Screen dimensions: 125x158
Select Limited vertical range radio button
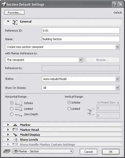pyautogui.click(x=69, y=109)
